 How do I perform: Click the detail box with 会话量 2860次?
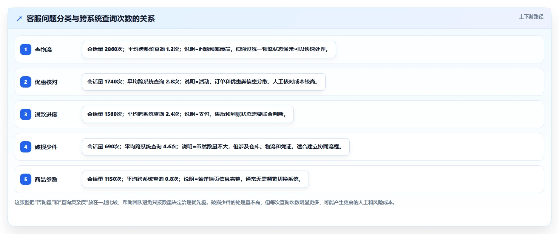[209, 49]
